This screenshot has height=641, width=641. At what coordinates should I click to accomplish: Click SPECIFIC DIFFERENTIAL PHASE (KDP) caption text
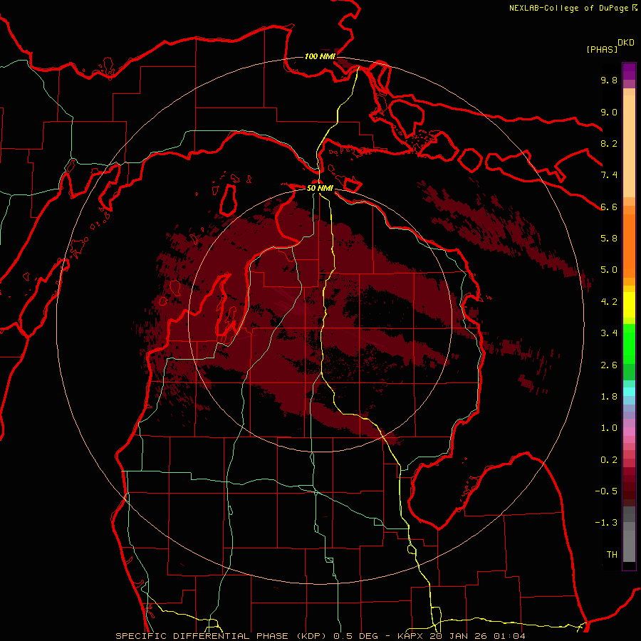point(223,636)
